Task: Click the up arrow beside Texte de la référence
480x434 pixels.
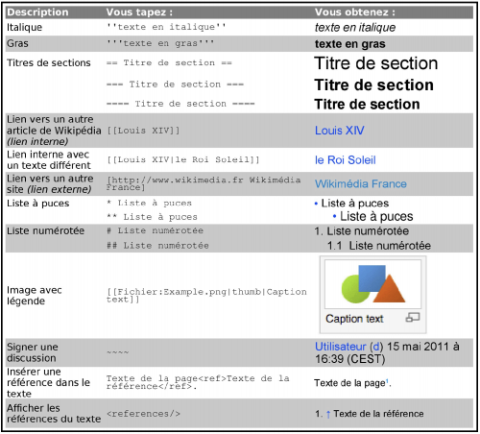Action: 328,414
